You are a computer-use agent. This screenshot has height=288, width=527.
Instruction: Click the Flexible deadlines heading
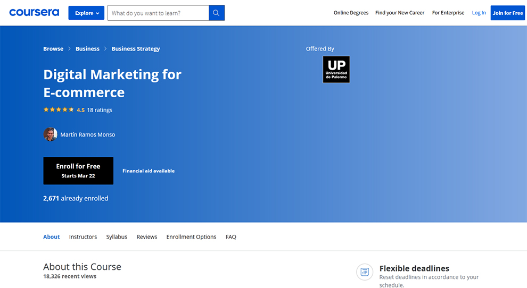(414, 268)
